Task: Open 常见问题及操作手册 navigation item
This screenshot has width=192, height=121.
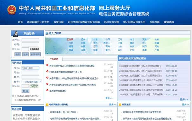Action: pyautogui.click(x=134, y=22)
